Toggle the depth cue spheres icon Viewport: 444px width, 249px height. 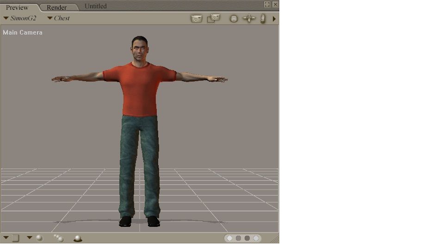click(59, 238)
